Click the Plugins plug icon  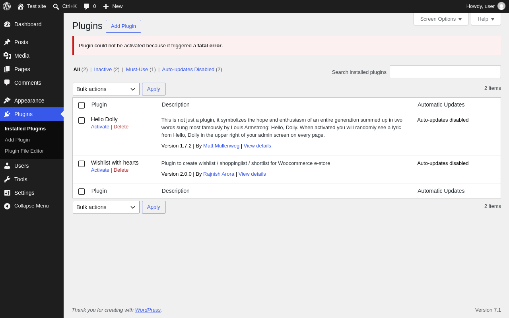click(7, 114)
